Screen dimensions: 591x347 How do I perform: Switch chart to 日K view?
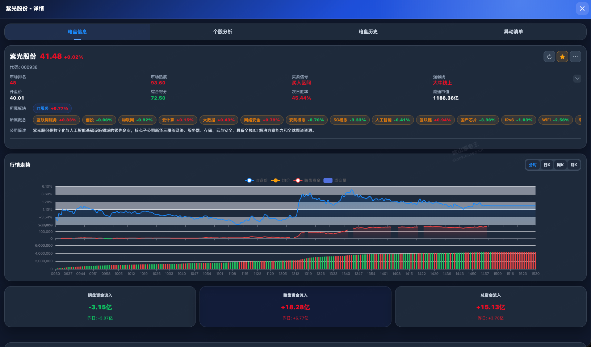coord(547,165)
